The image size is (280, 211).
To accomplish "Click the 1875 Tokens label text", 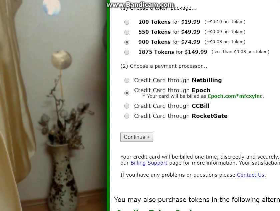I will 156,52.
